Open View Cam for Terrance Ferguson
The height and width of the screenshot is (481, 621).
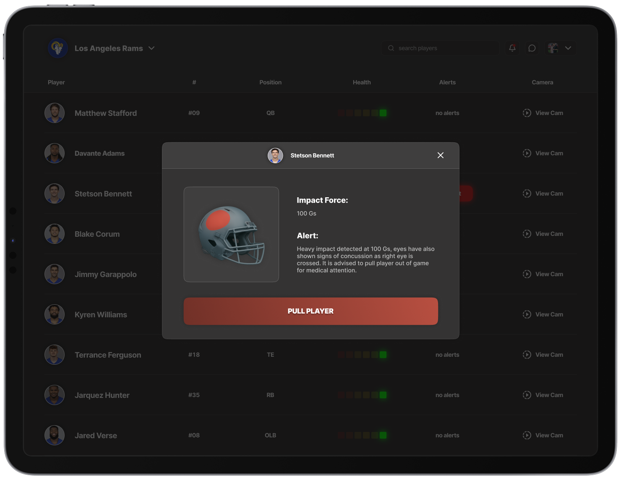coord(543,355)
